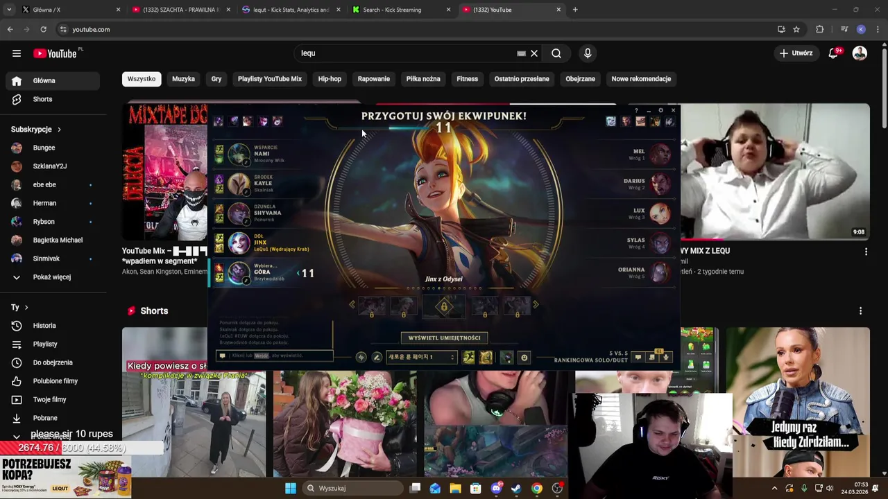Open League client settings gear
This screenshot has height=499, width=888.
click(x=660, y=110)
